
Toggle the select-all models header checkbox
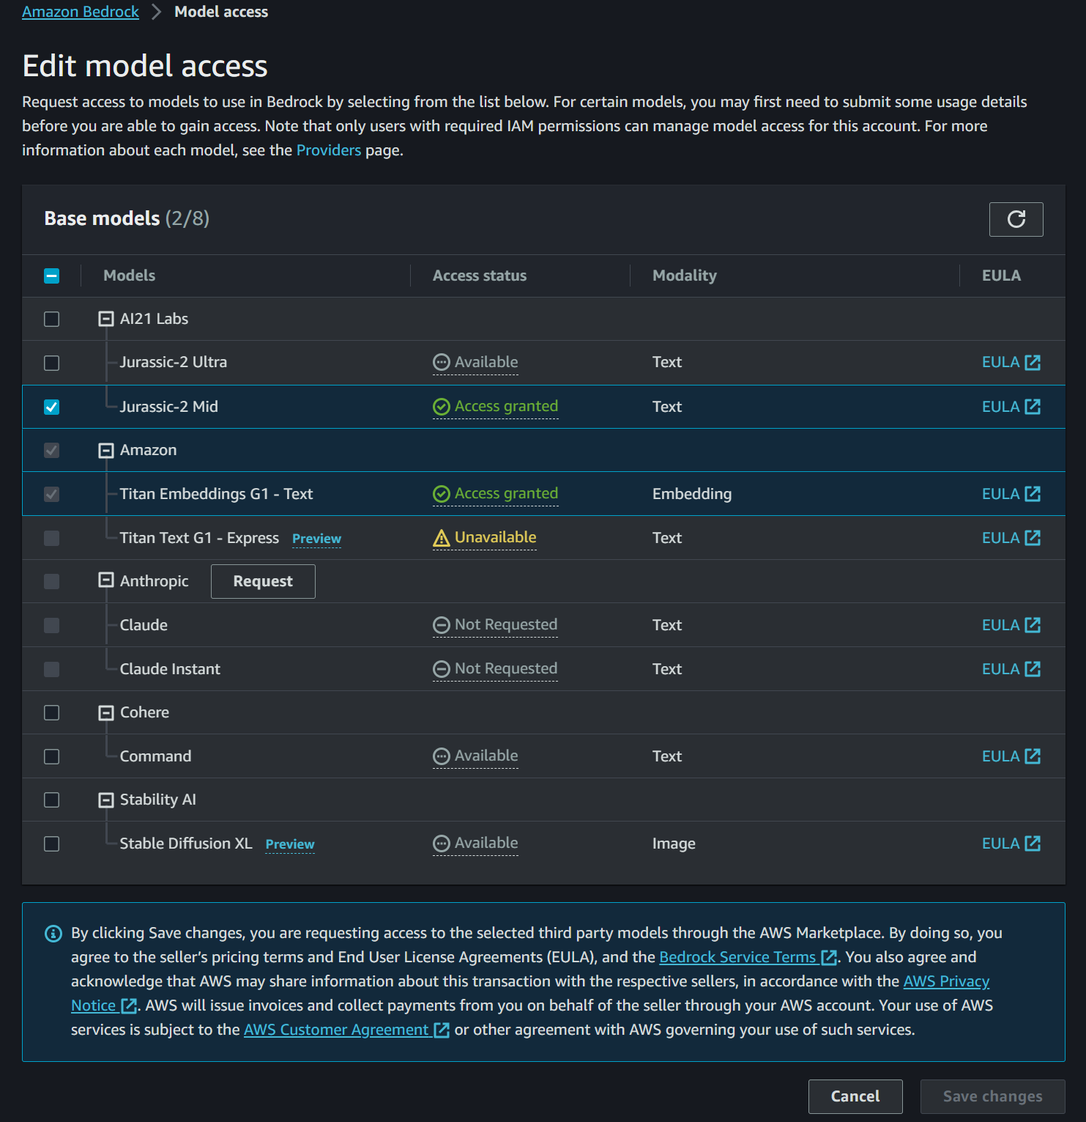click(51, 276)
